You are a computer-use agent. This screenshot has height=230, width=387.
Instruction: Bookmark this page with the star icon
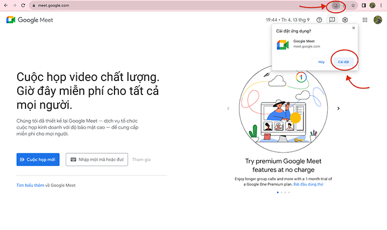tap(353, 6)
